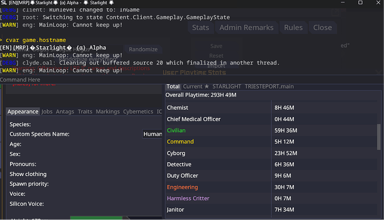Open Admin Remarks
Screen dimensions: 384x220
point(247,28)
